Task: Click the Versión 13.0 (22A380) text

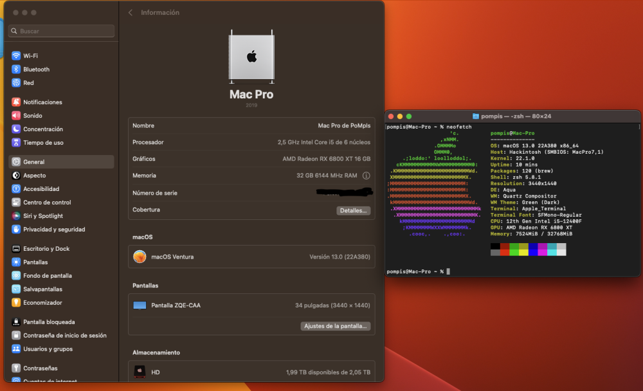Action: point(340,257)
